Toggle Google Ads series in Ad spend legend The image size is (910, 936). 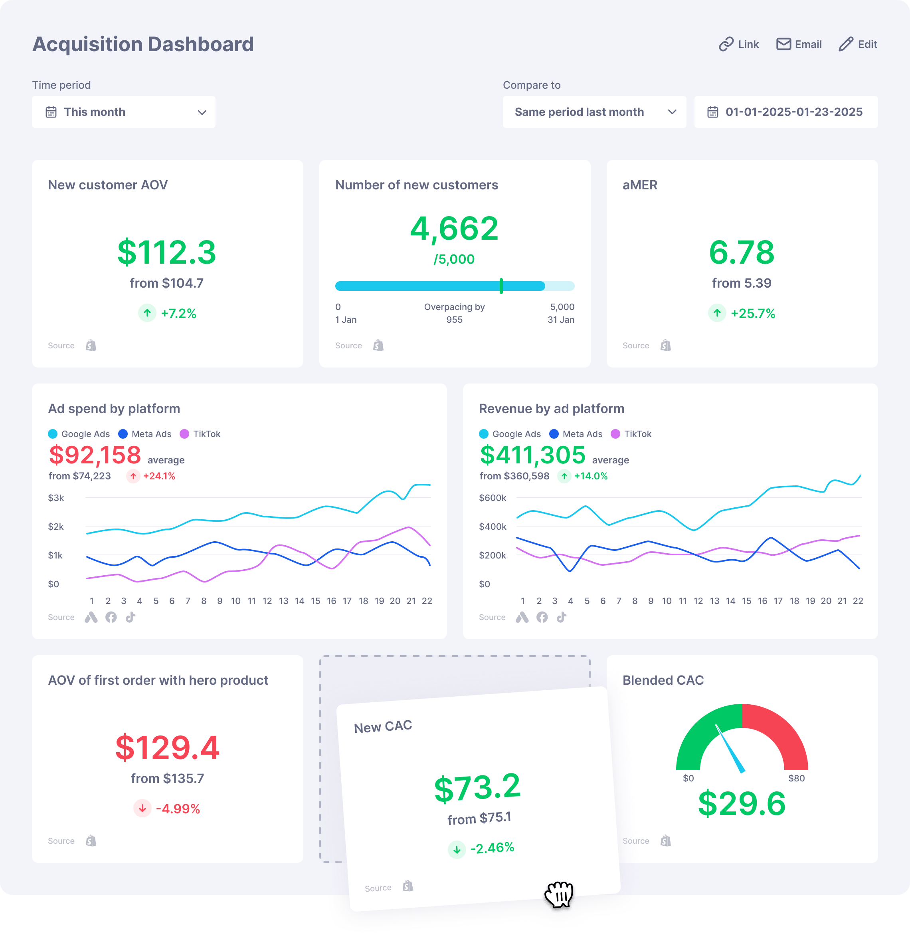click(79, 434)
